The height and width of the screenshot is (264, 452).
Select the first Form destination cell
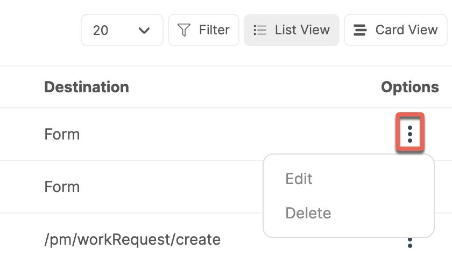62,134
